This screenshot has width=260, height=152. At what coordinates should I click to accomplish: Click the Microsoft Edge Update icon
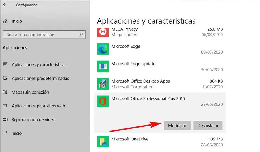(103, 66)
